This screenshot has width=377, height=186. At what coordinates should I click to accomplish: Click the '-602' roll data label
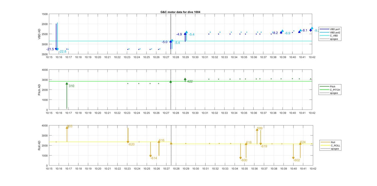point(296,160)
